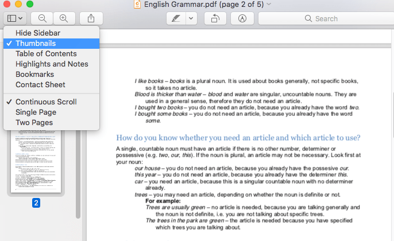Choose Table of Contents menu item

coord(46,54)
